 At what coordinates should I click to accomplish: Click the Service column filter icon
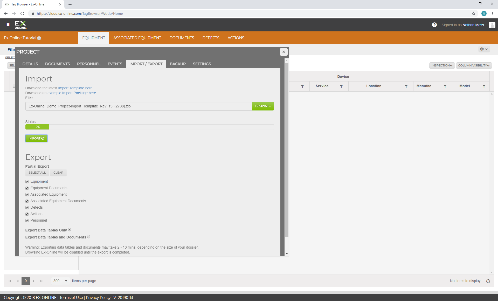click(x=341, y=86)
